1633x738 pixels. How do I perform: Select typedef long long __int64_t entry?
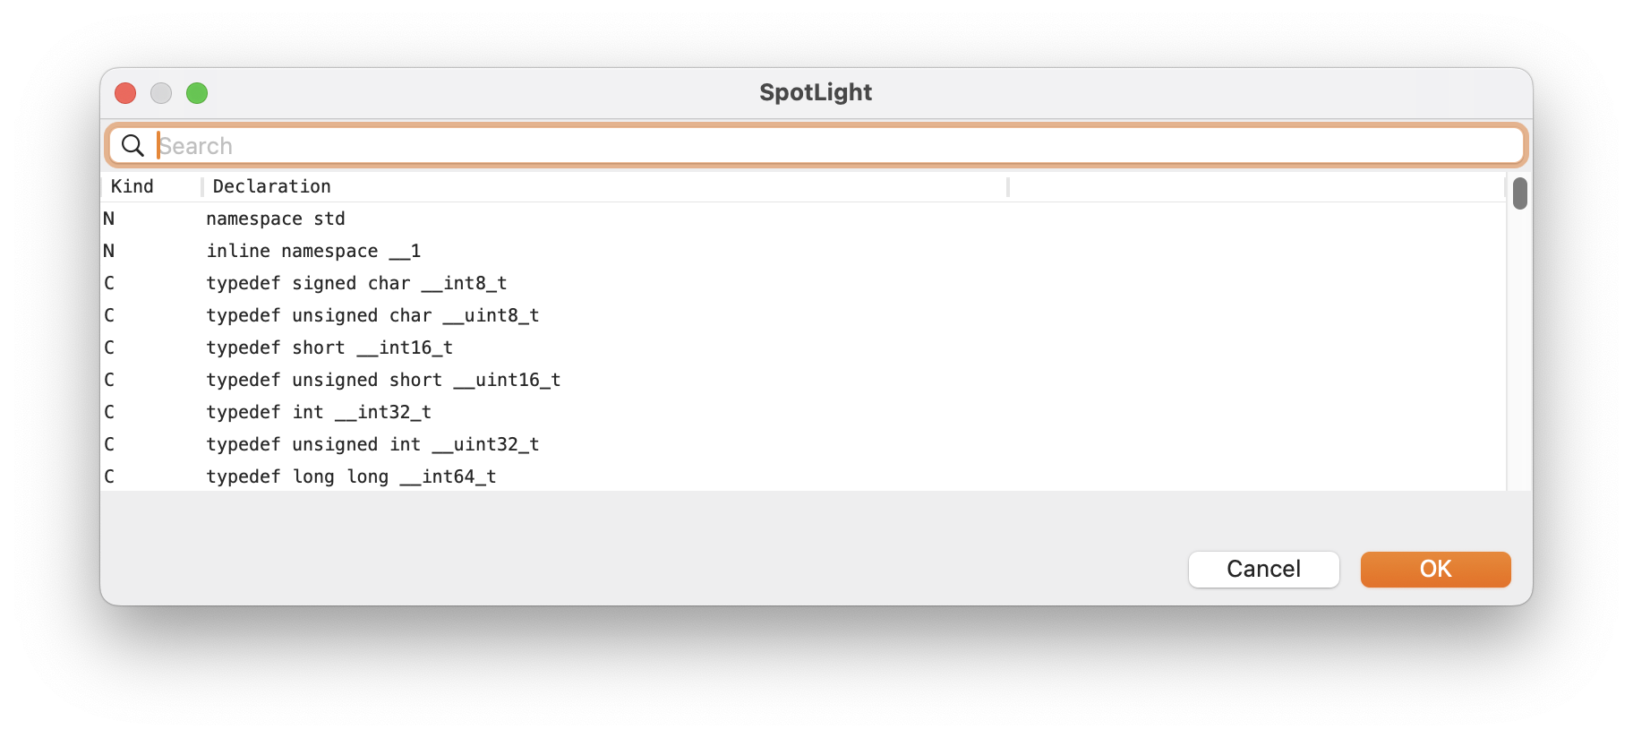(803, 476)
